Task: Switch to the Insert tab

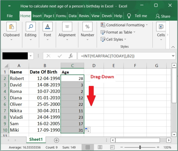Action: pyautogui.click(x=37, y=16)
